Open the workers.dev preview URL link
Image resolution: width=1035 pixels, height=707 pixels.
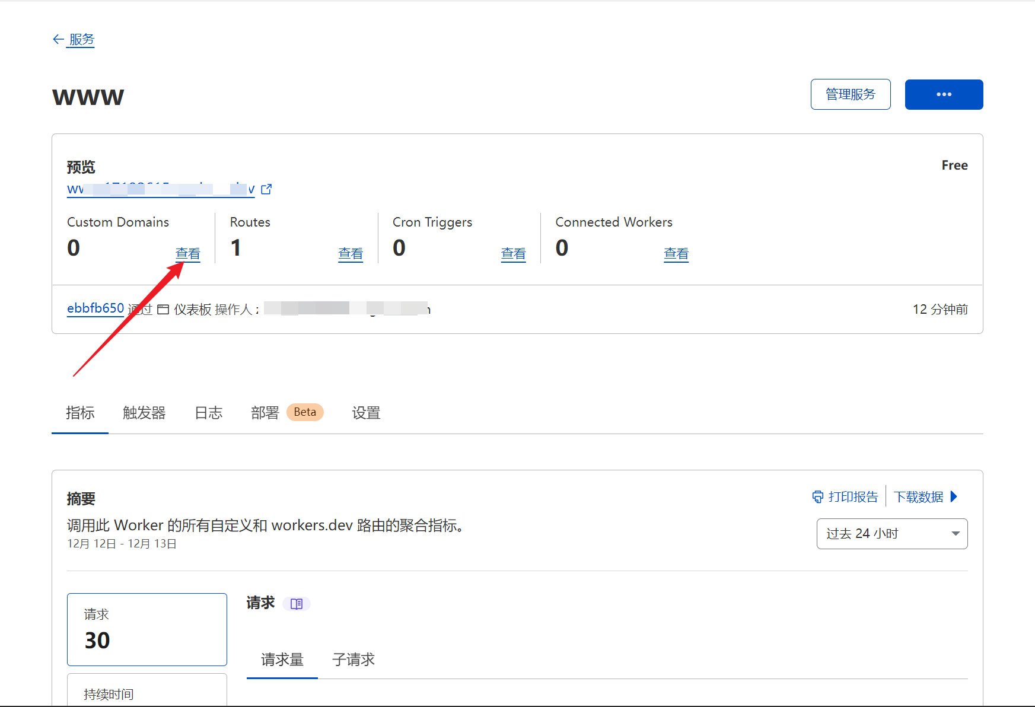pos(161,189)
